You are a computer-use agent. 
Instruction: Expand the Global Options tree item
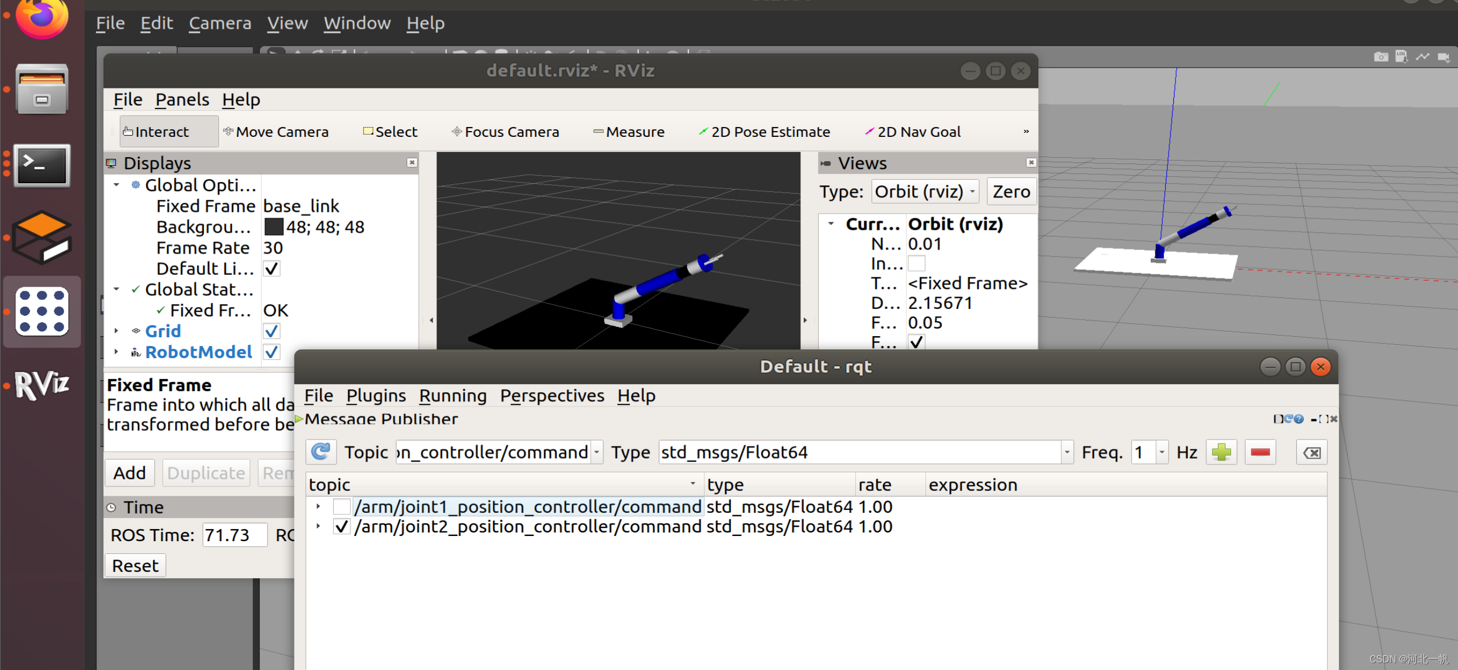point(115,184)
